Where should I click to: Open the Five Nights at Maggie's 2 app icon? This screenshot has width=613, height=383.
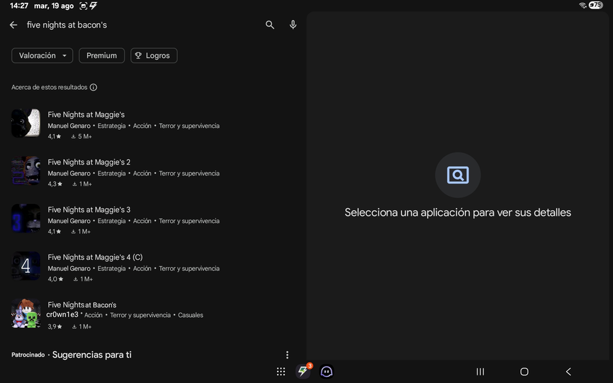[x=26, y=171]
